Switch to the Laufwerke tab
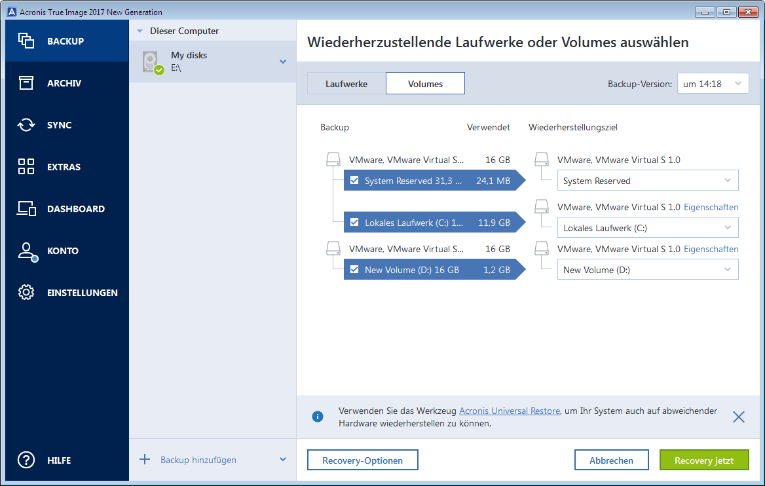Screen dimensions: 765x486 coord(346,83)
